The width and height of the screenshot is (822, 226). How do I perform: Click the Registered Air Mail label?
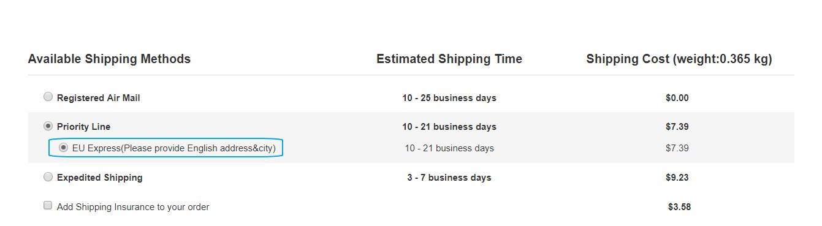(x=99, y=98)
